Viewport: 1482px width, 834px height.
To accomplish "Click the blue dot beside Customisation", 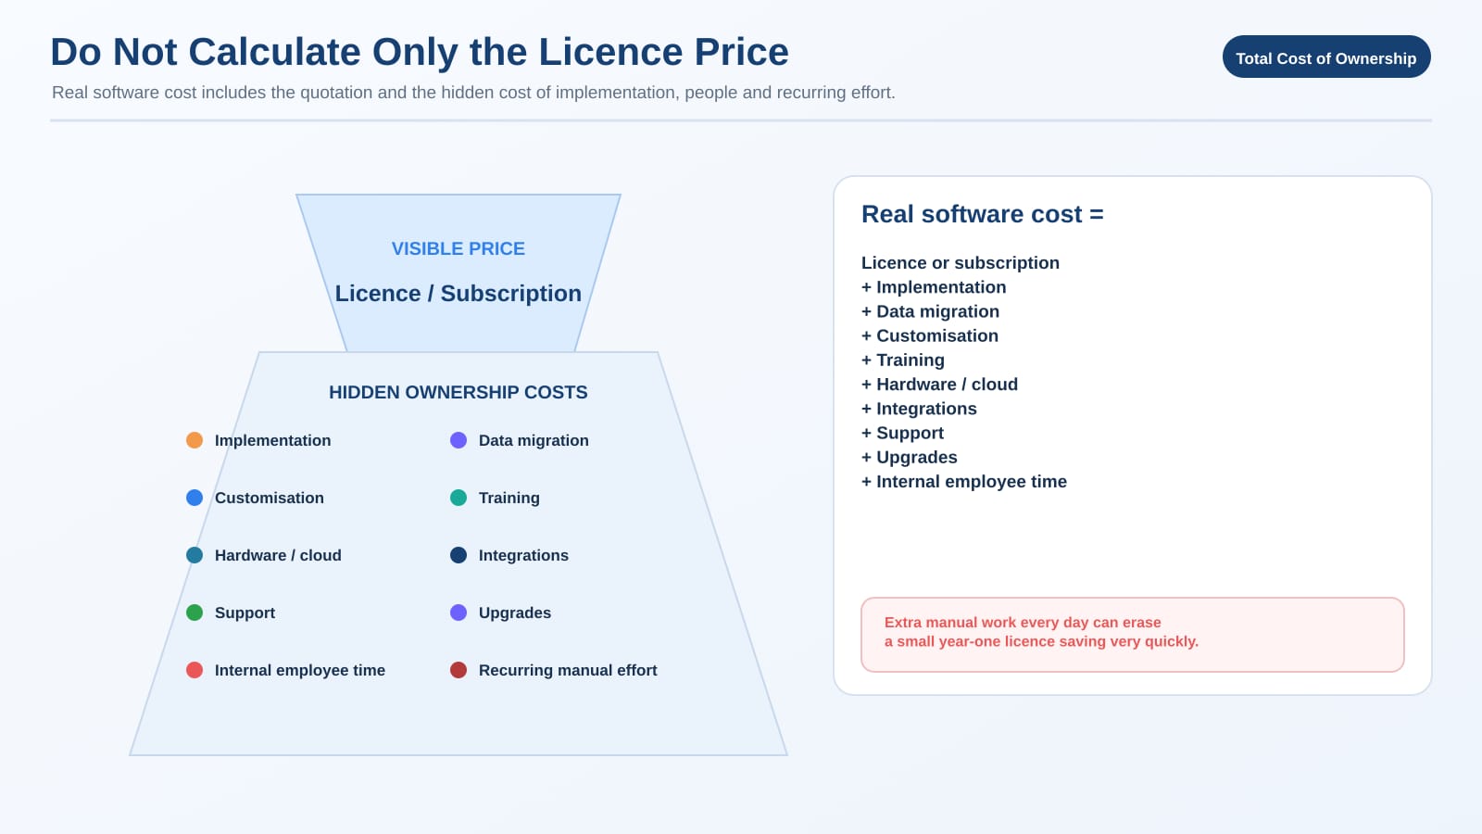I will (195, 498).
